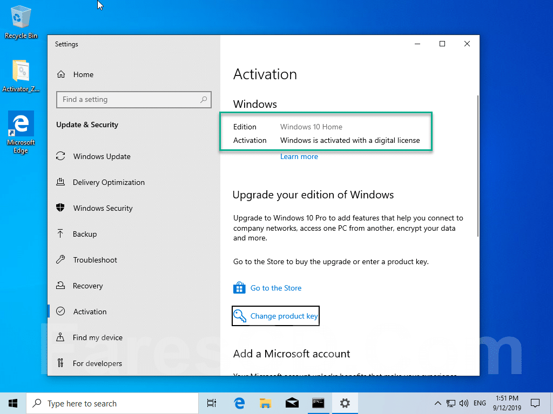
Task: Maximize the Settings window
Action: click(442, 44)
